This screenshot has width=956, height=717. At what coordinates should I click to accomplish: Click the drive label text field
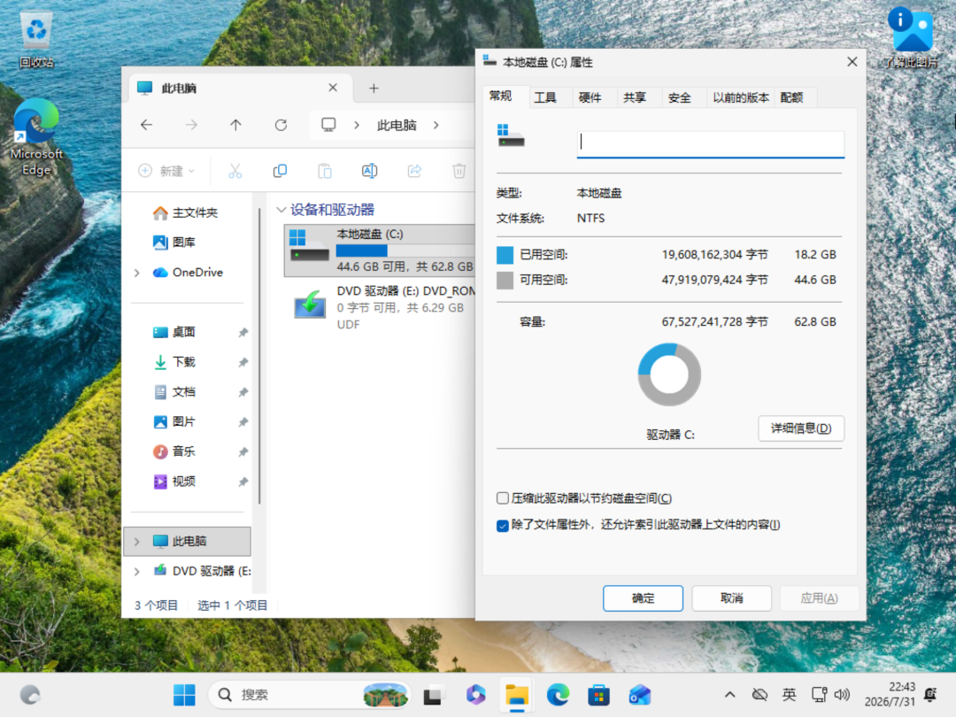point(710,144)
